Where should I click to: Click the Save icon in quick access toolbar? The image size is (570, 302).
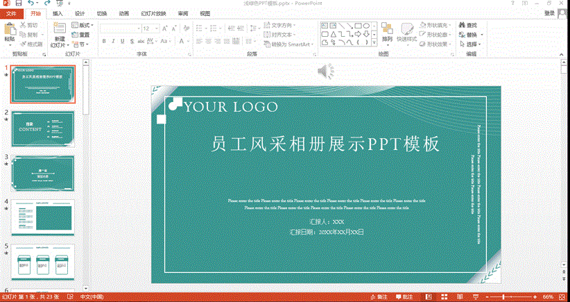click(19, 3)
